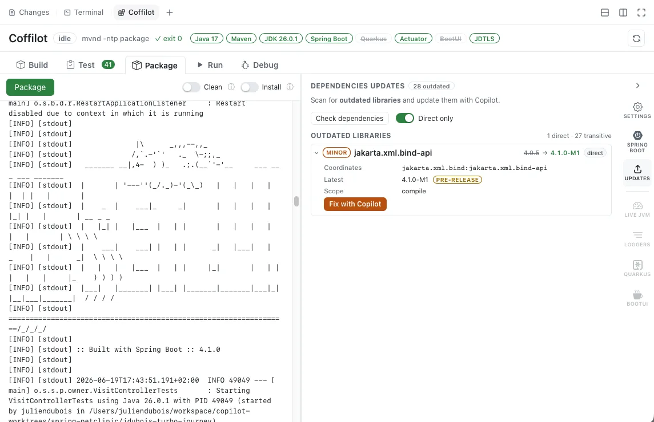654x422 pixels.
Task: Click the struck-through Quarkus badge
Action: pyautogui.click(x=374, y=39)
